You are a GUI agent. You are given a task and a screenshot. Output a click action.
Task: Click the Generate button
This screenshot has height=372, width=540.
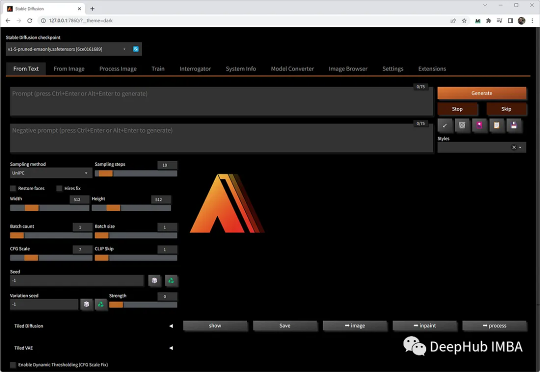(481, 93)
